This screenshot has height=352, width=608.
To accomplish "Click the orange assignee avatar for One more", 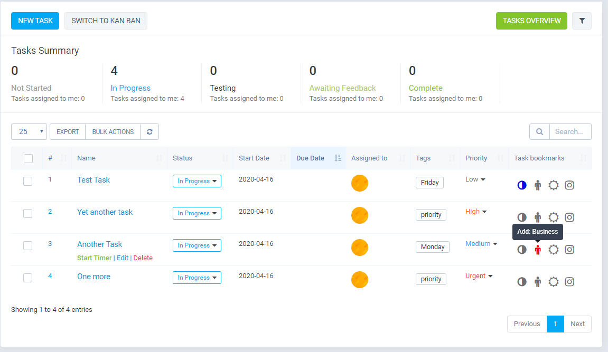I will pos(360,280).
